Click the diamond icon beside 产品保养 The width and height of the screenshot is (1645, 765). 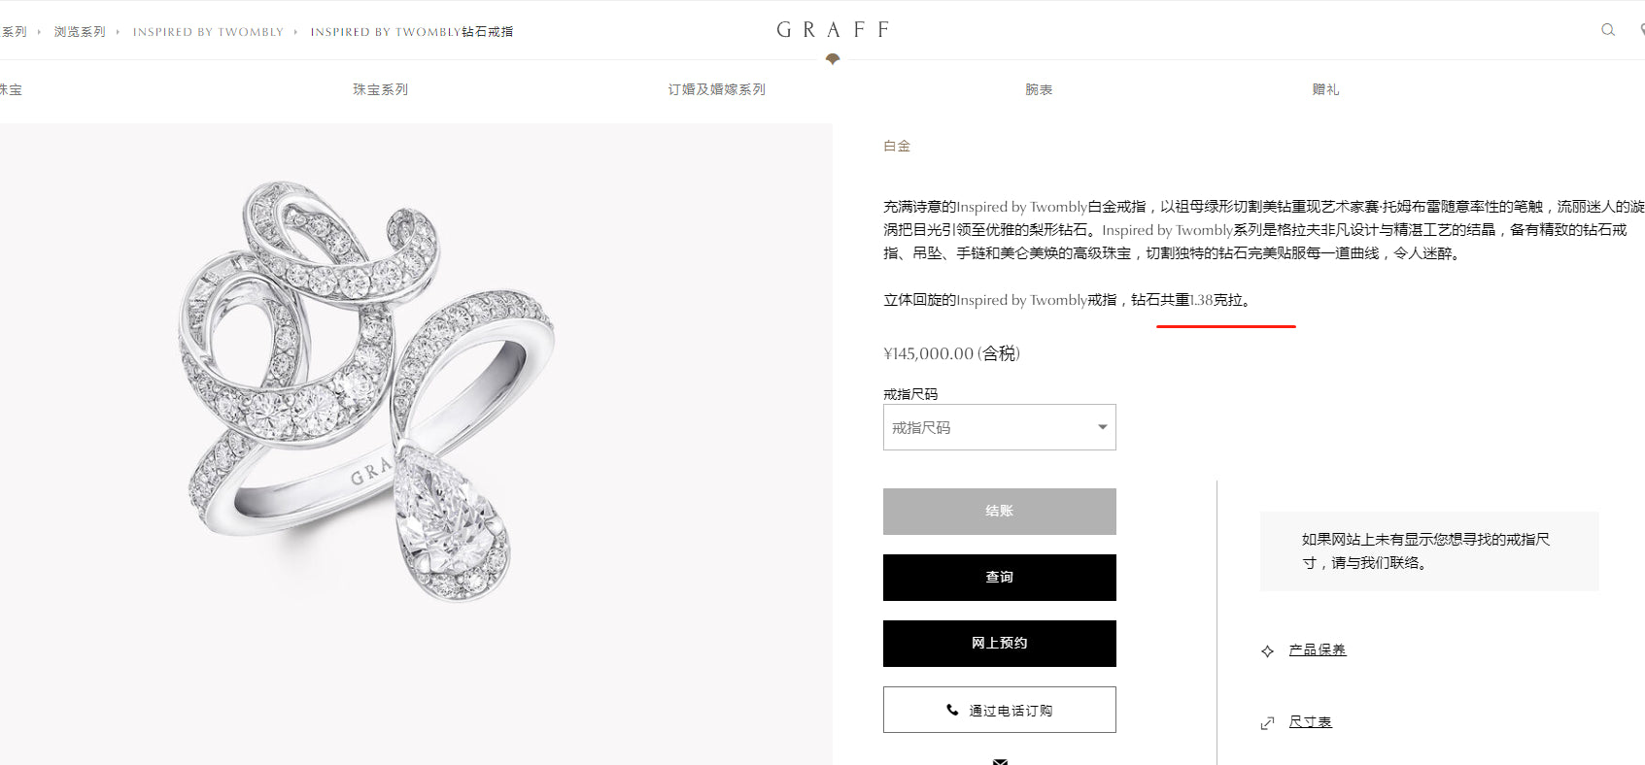(x=1267, y=651)
